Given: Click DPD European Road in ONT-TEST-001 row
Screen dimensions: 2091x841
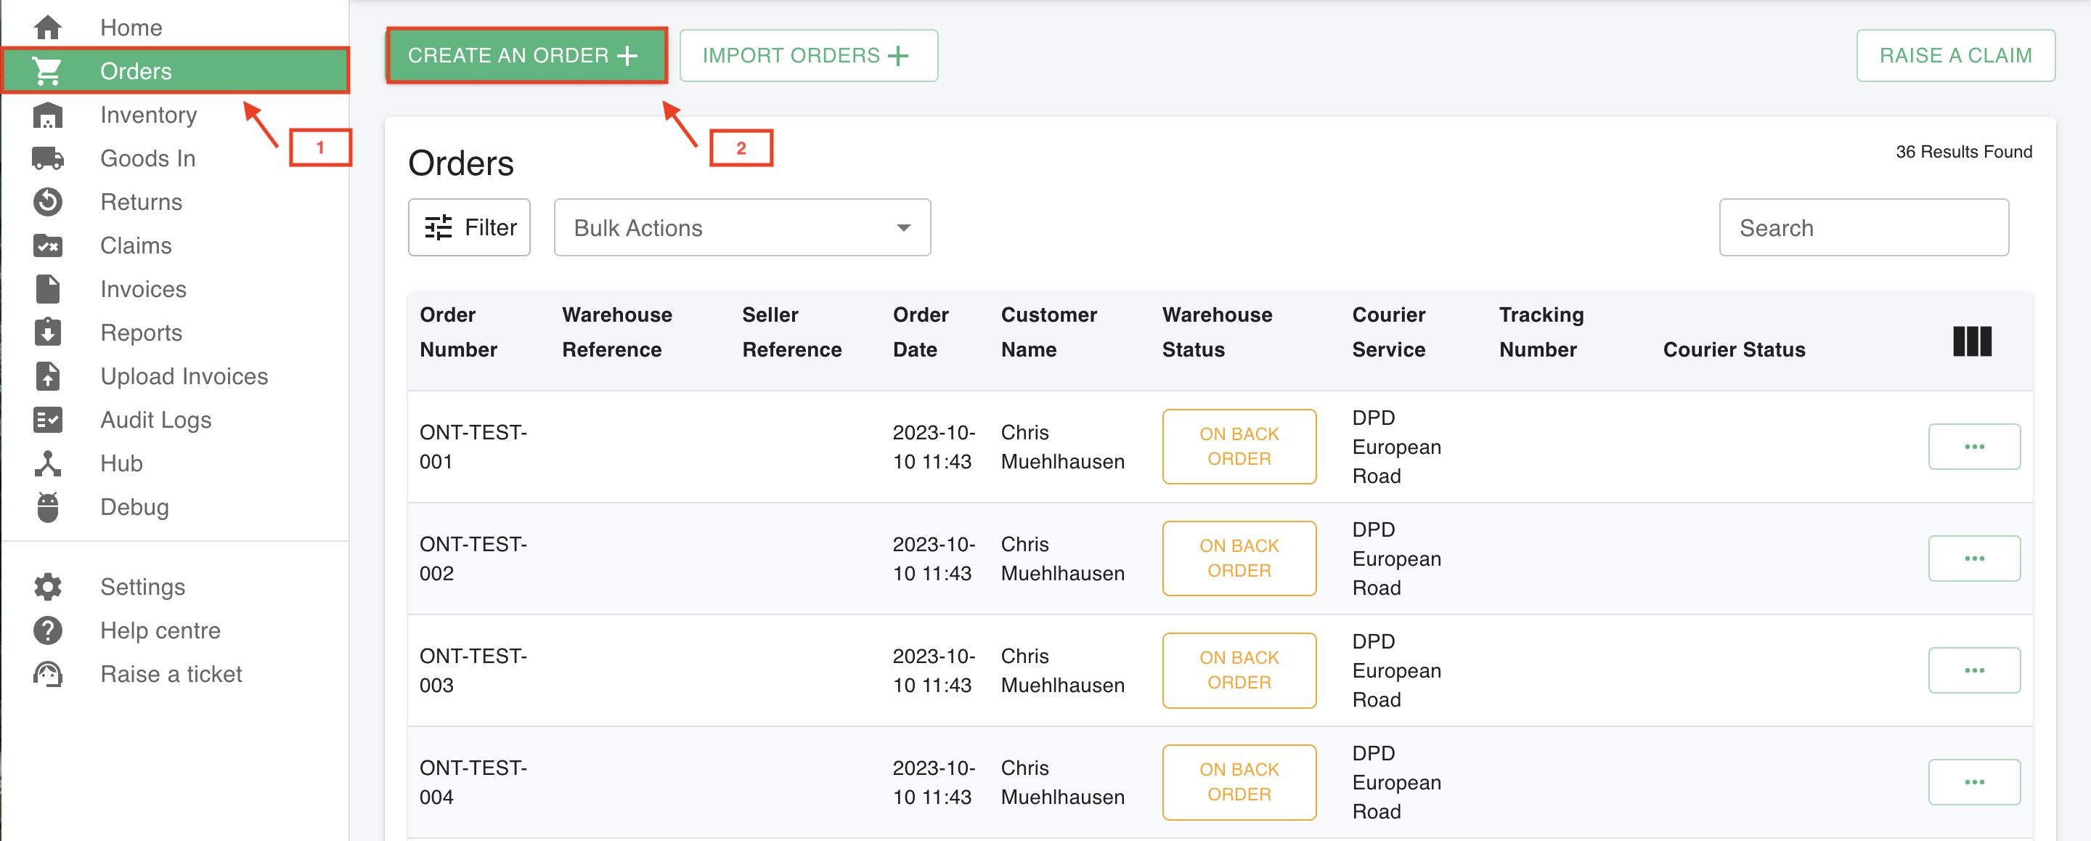Looking at the screenshot, I should [1396, 447].
